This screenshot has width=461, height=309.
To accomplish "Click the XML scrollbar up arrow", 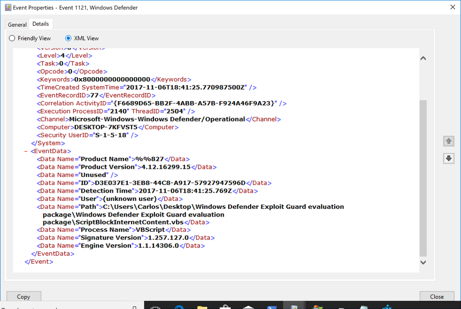I will (x=423, y=58).
